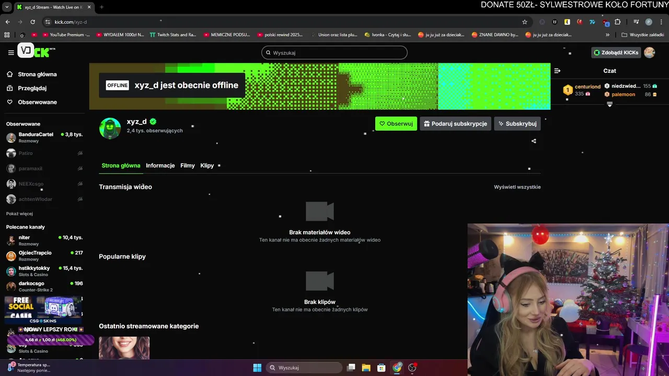The width and height of the screenshot is (669, 376).
Task: Open Twitch Stats and Ra... bookmark
Action: coord(173,35)
